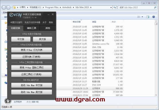The height and width of the screenshot is (110, 159).
Task: Click 3ds Max 2015 breadcrumb segment
Action: click(x=82, y=7)
